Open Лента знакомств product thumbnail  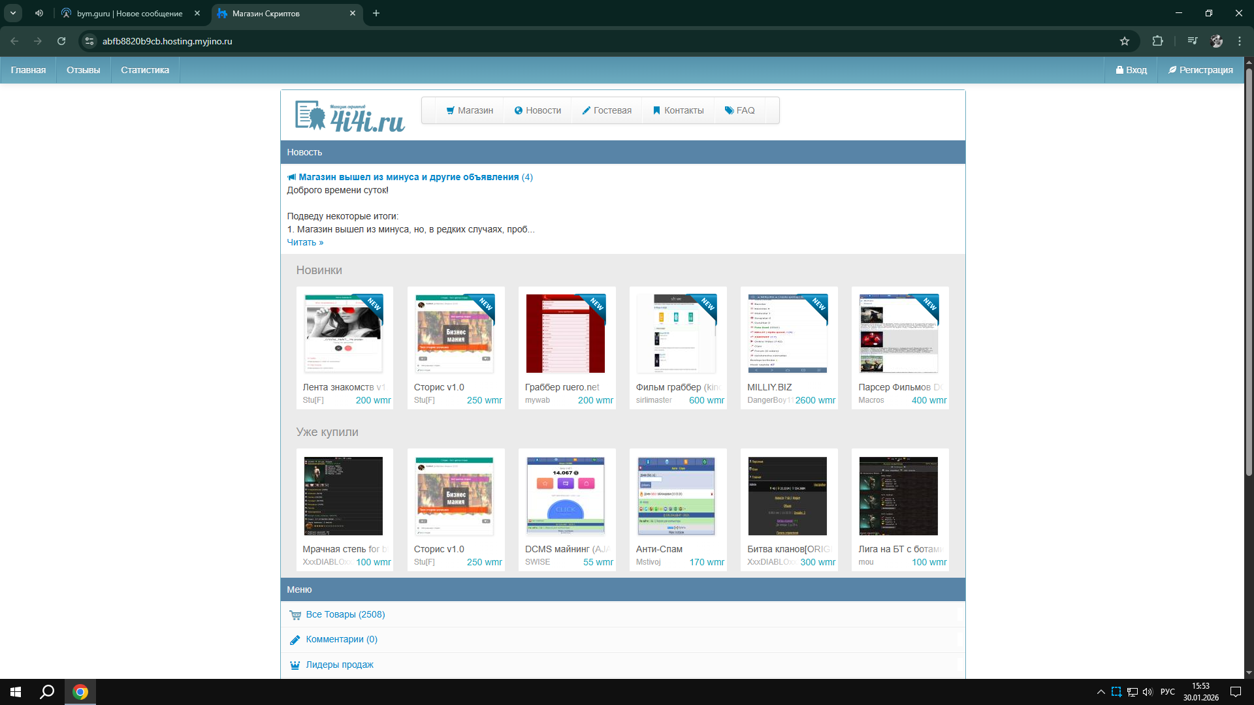344,334
